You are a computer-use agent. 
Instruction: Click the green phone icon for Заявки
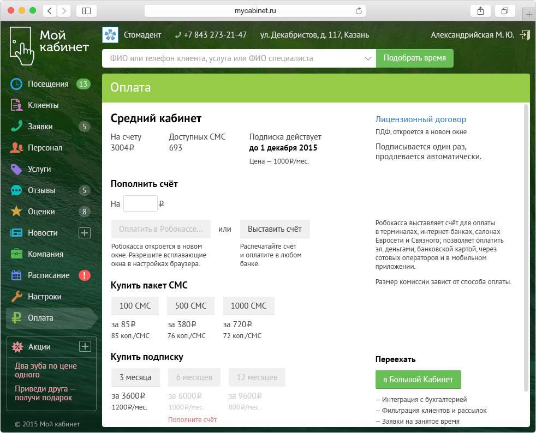click(16, 127)
